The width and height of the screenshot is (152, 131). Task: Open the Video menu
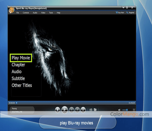coord(43,13)
